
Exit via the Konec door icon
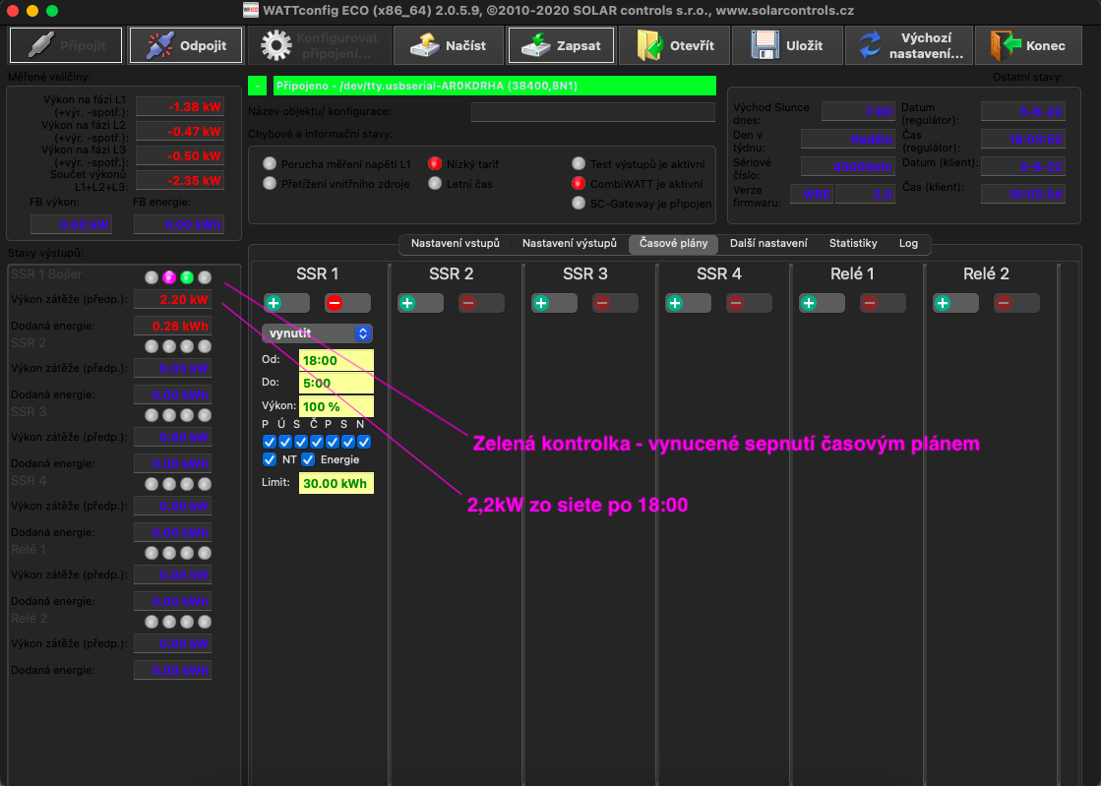1005,45
